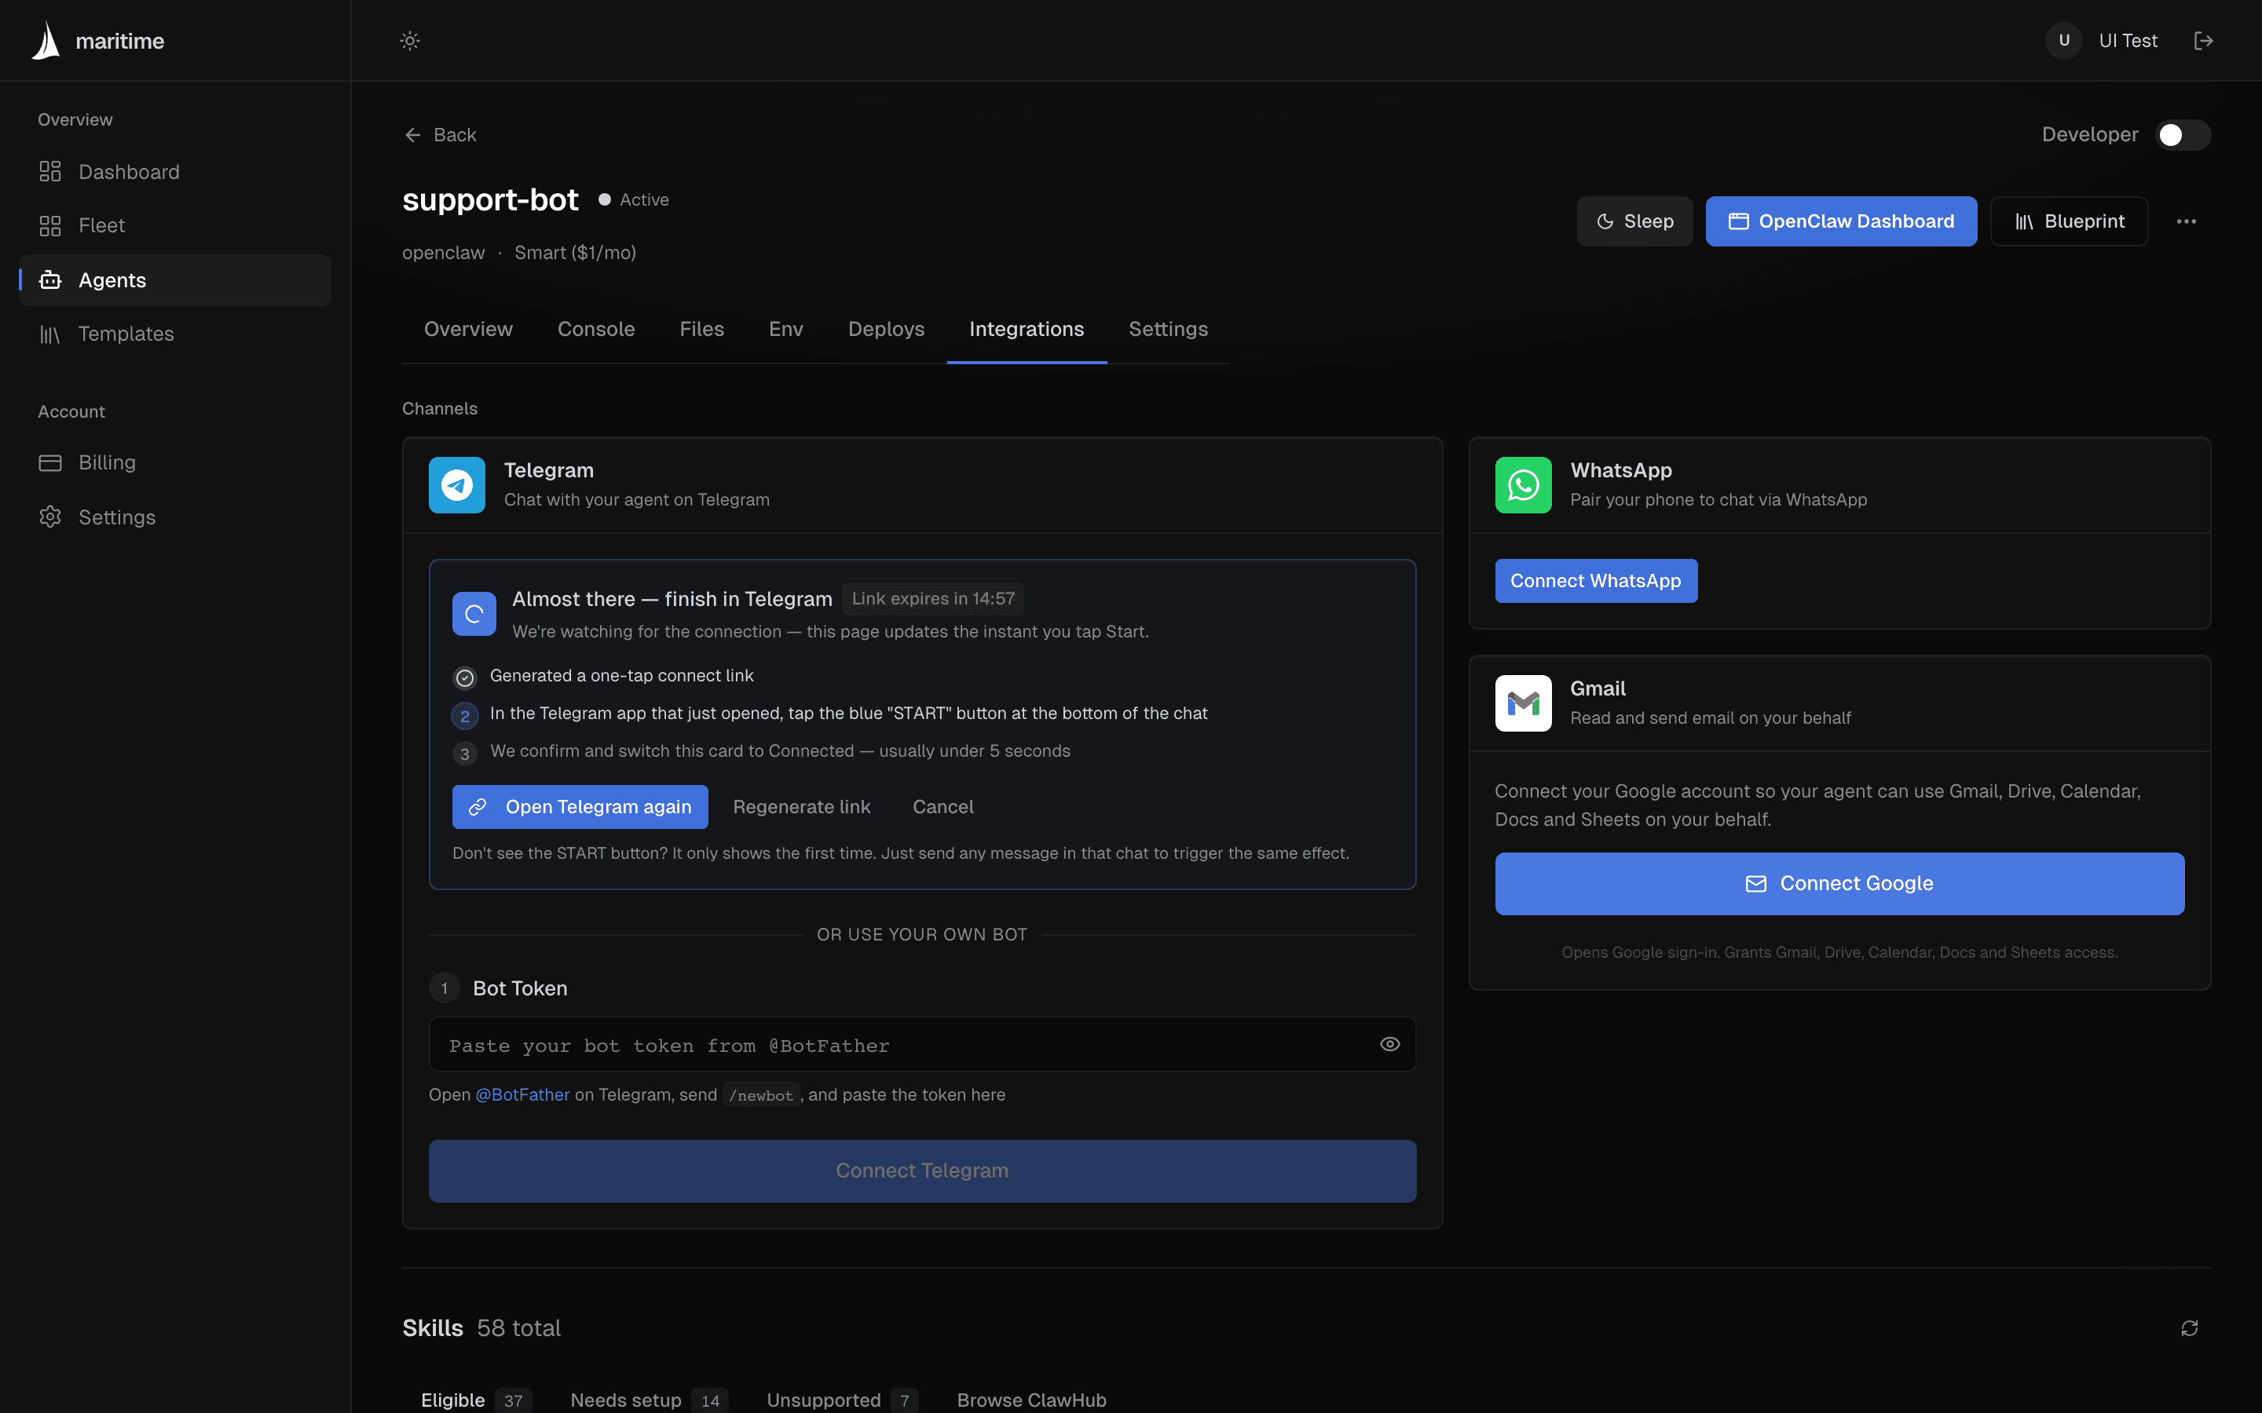
Task: Toggle the Developer mode switch
Action: tap(2183, 134)
